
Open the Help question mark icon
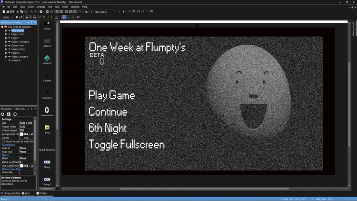pyautogui.click(x=41, y=11)
